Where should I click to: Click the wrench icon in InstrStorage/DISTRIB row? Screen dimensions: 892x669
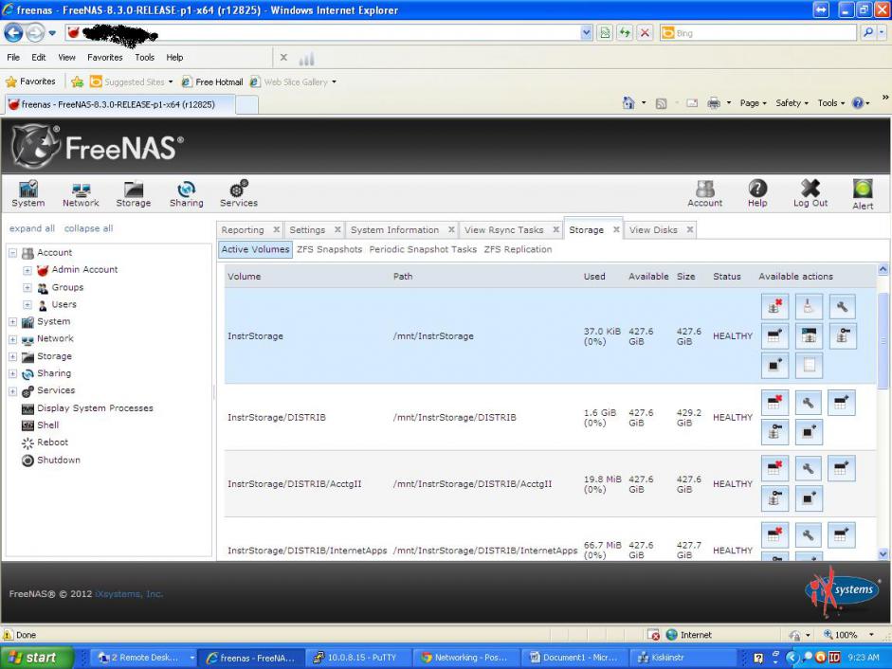pyautogui.click(x=809, y=404)
